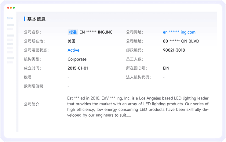Click the yellow minimize window dot

tap(11, 8)
